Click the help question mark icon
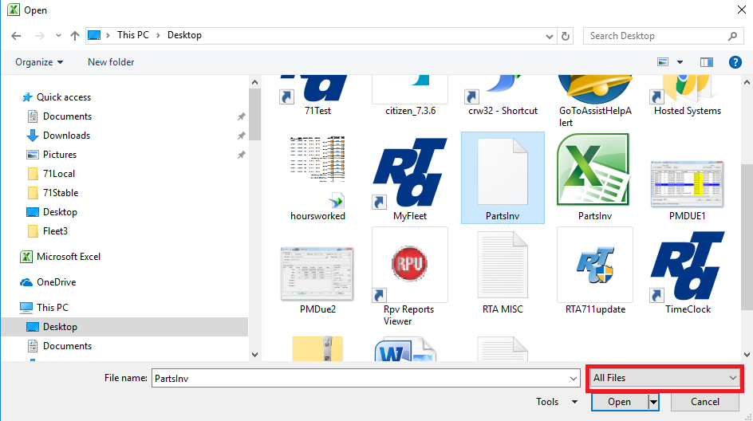Viewport: 753px width, 421px height. pos(735,62)
